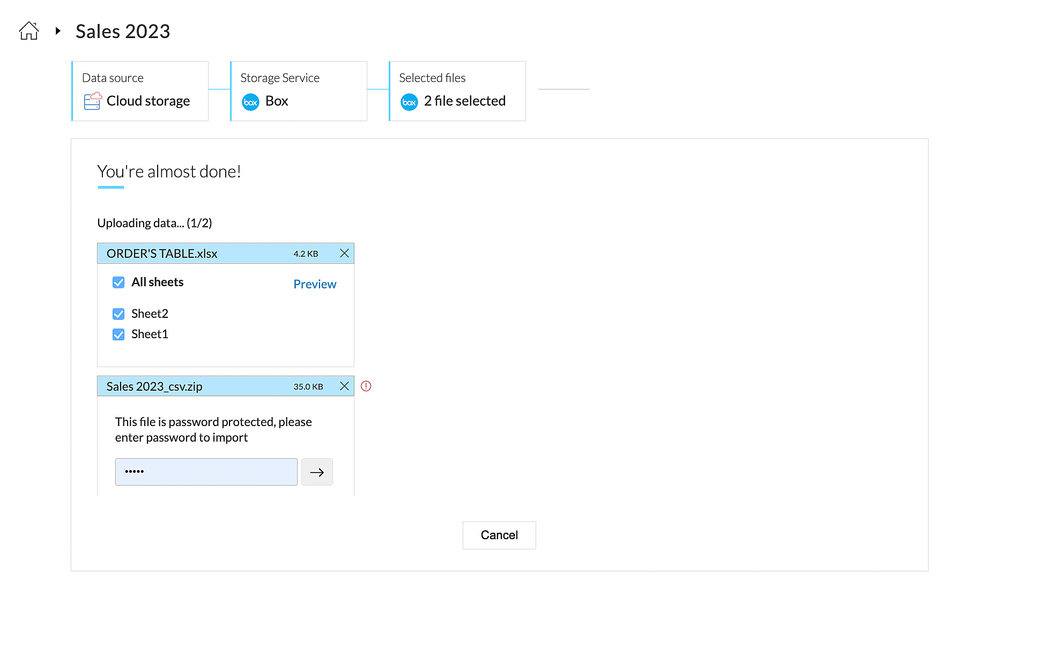Click the breadcrumb arrow next to home
1053x656 pixels.
[x=58, y=31]
